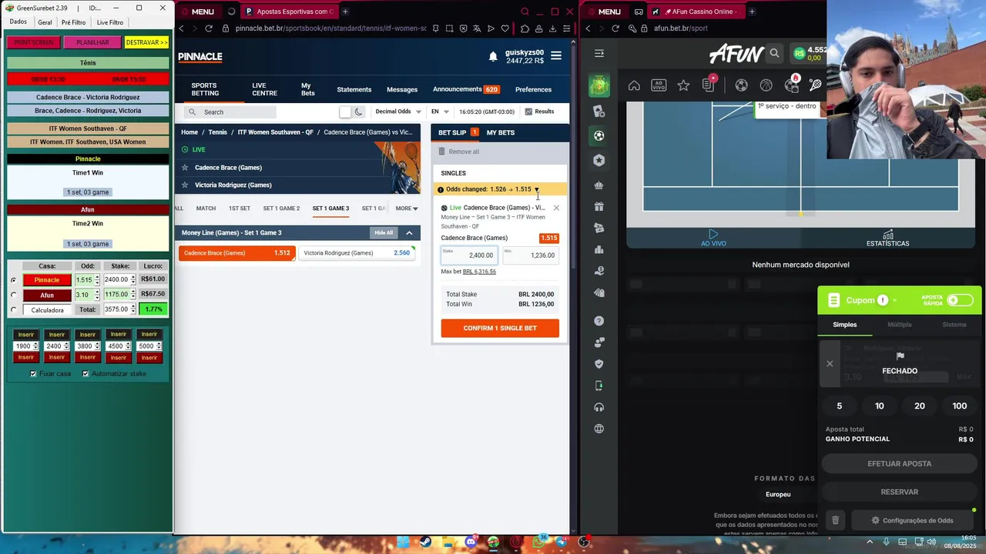The width and height of the screenshot is (986, 554).
Task: Toggle Automatizar stake checkbox
Action: pos(86,374)
